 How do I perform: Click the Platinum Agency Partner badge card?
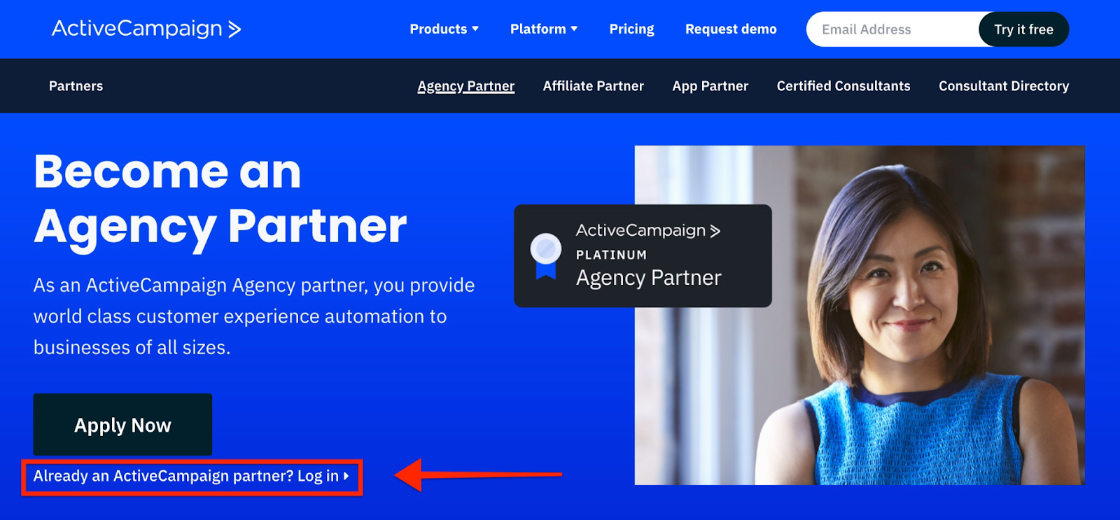click(x=643, y=255)
